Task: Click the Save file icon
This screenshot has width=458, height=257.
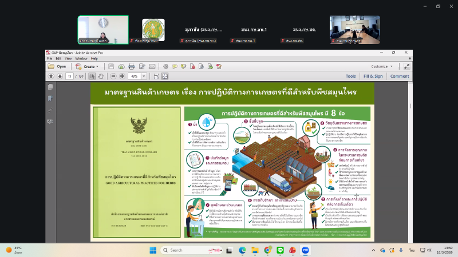Action: [112, 66]
